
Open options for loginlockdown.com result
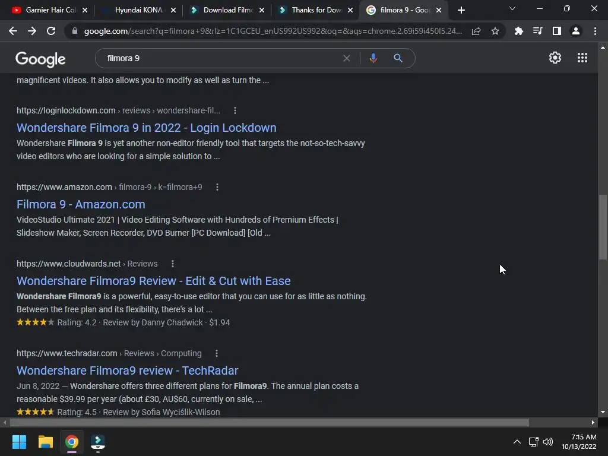[235, 110]
